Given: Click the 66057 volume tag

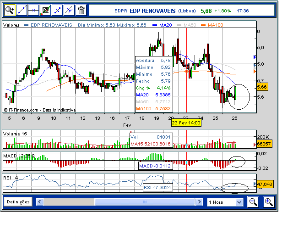Looking at the screenshot, I should (265, 144).
